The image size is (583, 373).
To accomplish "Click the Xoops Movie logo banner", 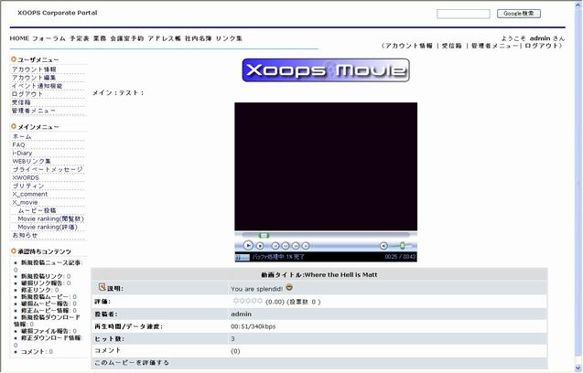I will coord(326,70).
